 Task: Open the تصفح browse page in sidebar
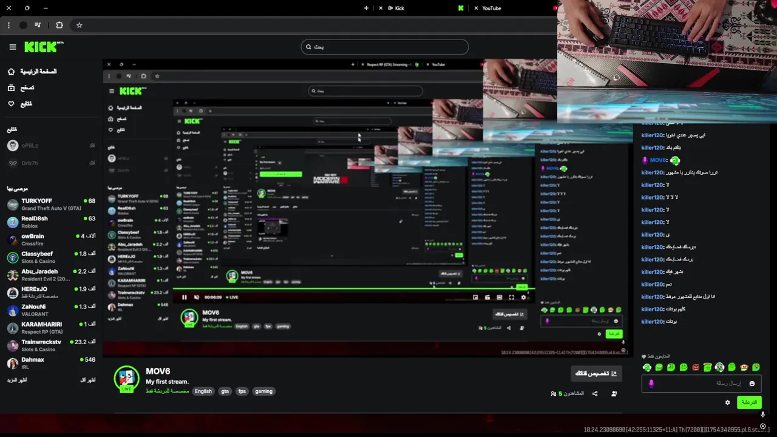21,88
